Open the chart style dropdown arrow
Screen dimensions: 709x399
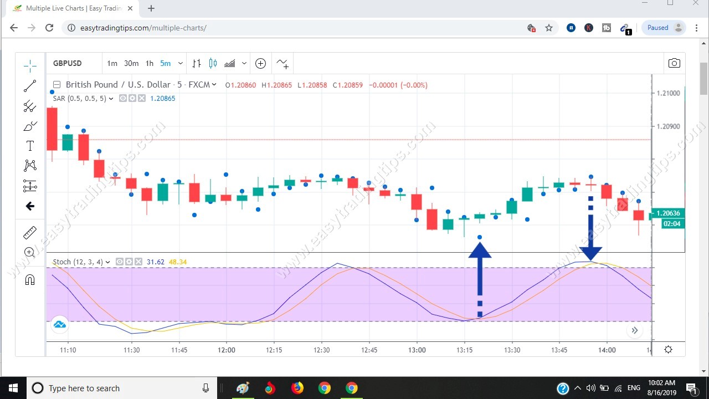point(244,63)
